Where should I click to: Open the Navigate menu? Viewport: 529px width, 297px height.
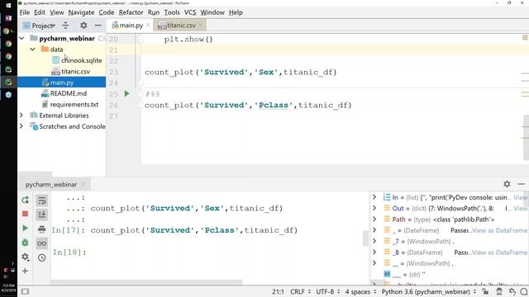(x=81, y=12)
